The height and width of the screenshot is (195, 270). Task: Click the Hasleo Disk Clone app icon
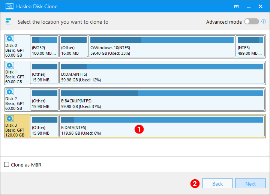9,6
